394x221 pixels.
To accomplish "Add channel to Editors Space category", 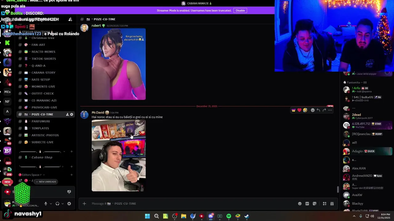I will pos(71,175).
